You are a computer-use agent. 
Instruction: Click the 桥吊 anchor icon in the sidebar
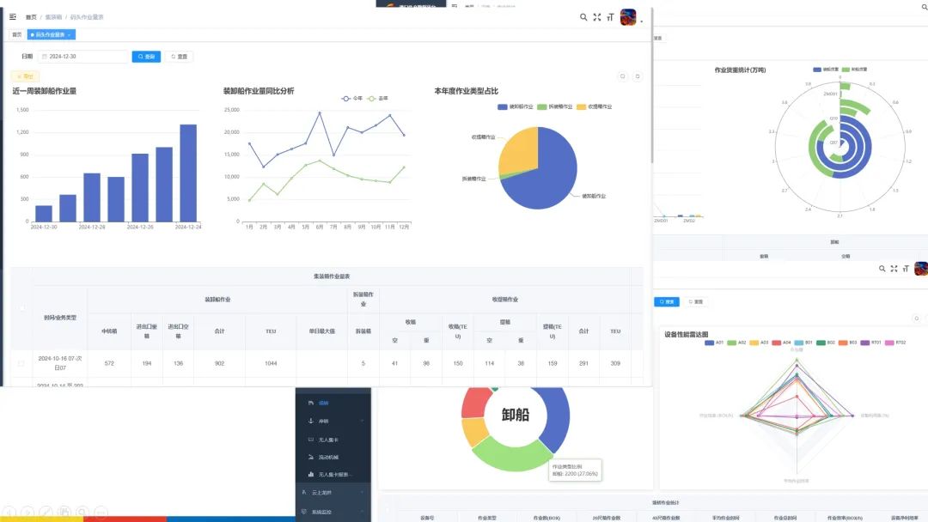311,421
